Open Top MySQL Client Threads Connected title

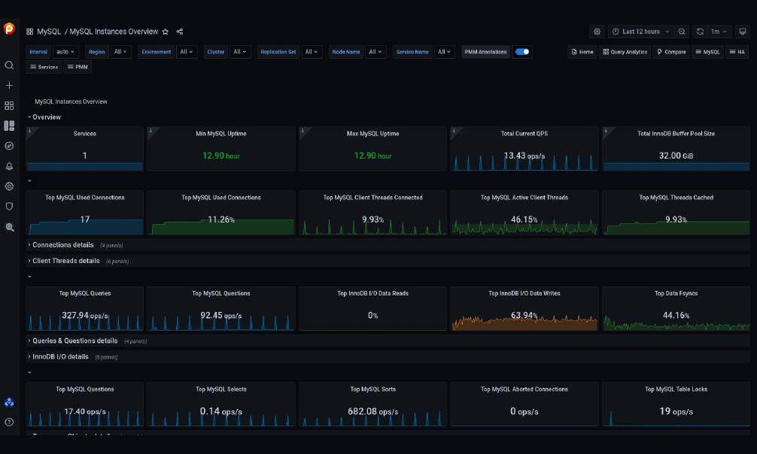pyautogui.click(x=372, y=198)
